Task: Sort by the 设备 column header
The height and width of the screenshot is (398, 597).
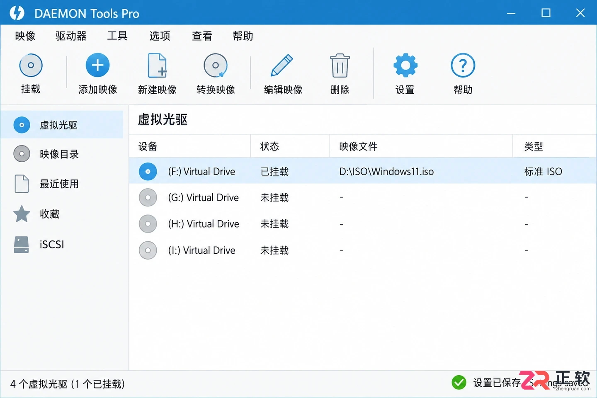Action: pos(190,146)
